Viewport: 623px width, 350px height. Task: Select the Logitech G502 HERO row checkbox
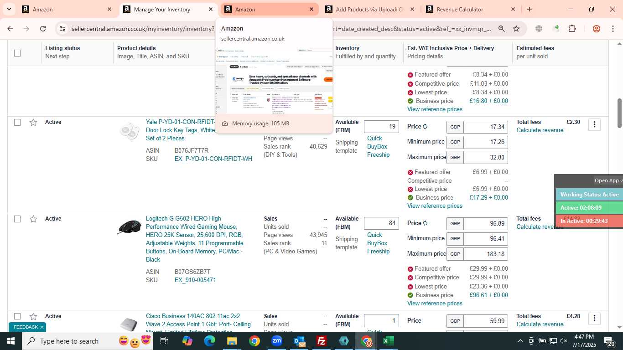point(17,219)
